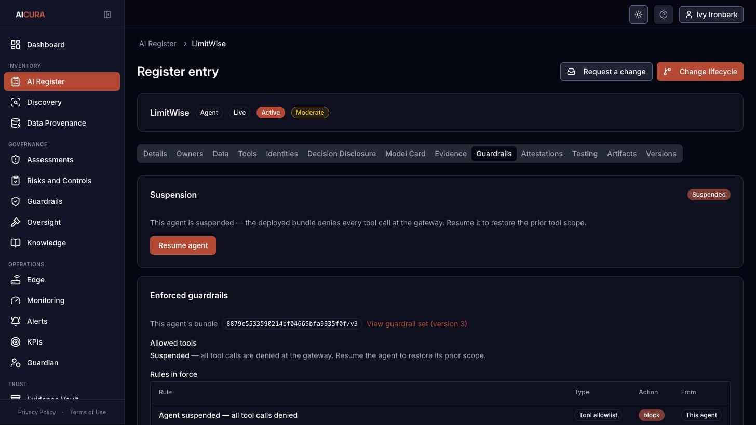Select the Tools tab

247,154
